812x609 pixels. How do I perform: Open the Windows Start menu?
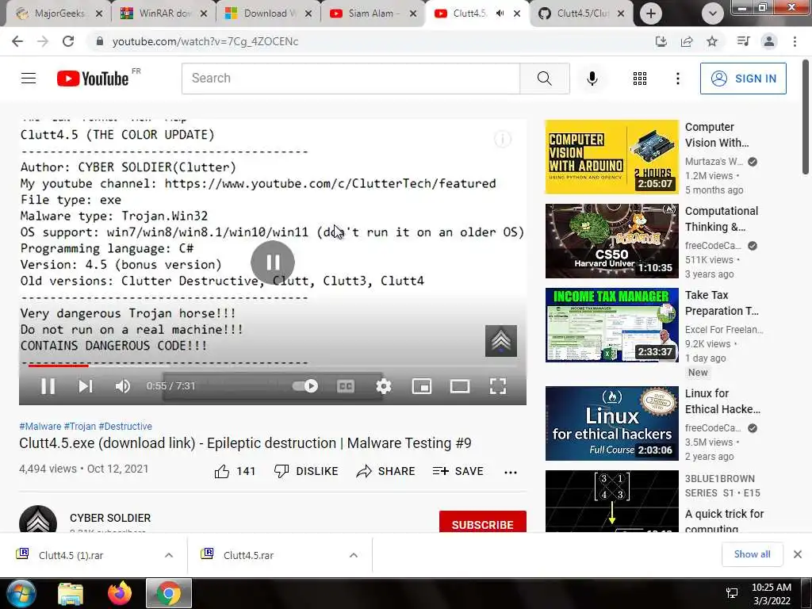(21, 593)
